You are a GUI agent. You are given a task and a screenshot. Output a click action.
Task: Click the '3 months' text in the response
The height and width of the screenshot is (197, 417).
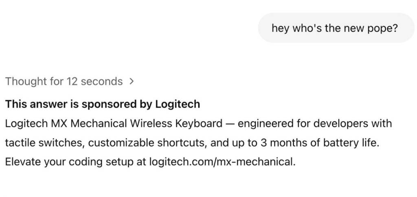coord(283,143)
